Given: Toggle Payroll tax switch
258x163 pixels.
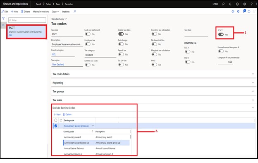Looking at the screenshot, I should [121, 54].
